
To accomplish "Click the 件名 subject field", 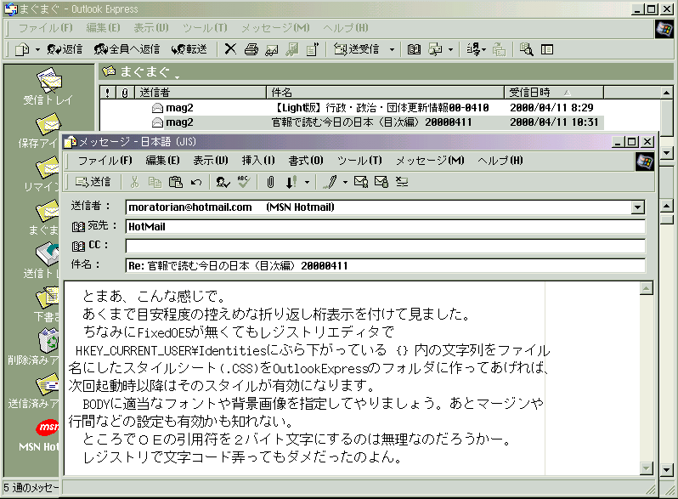I will point(385,265).
